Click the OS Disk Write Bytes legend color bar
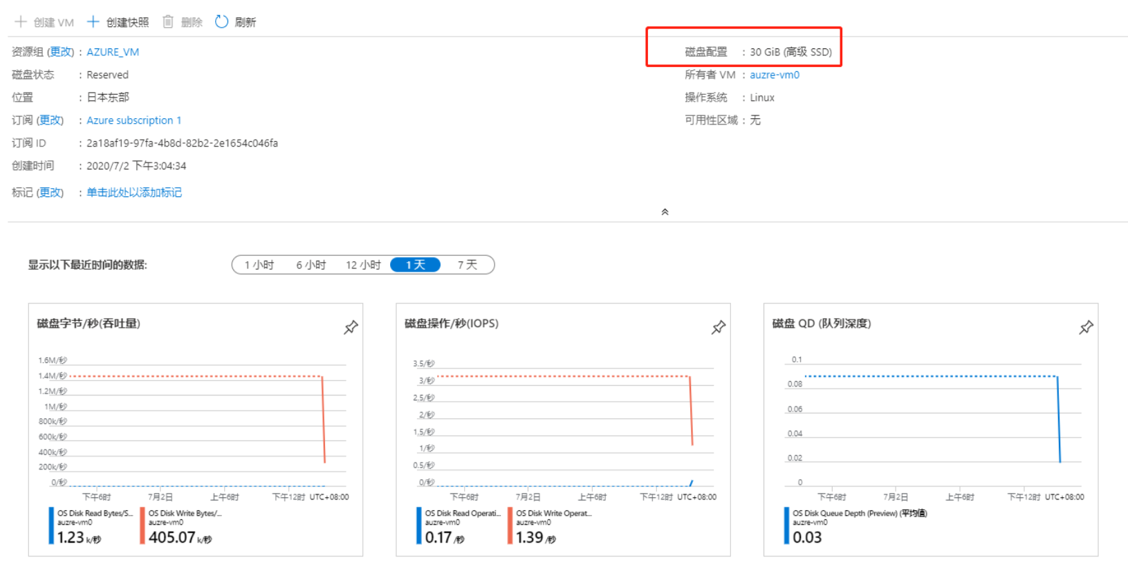 (x=142, y=526)
